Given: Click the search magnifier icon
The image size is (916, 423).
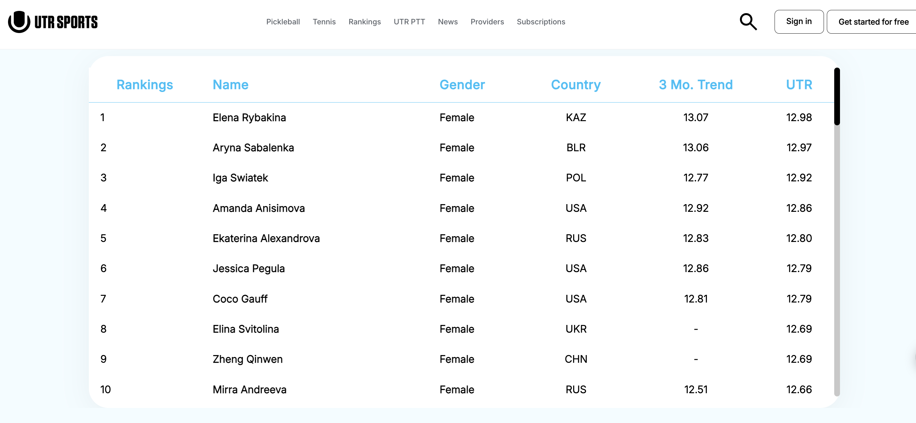Looking at the screenshot, I should [x=748, y=22].
